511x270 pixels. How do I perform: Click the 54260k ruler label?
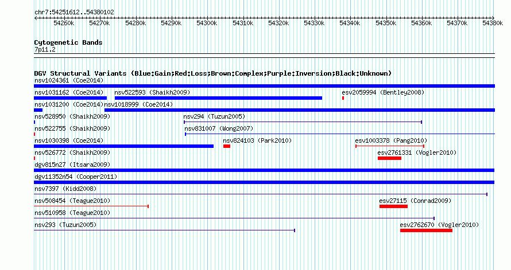pyautogui.click(x=64, y=23)
